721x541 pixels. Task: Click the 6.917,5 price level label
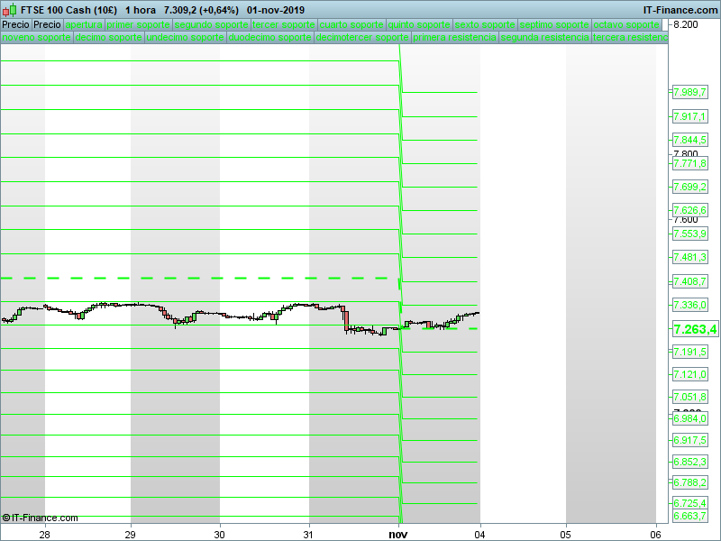pyautogui.click(x=689, y=440)
